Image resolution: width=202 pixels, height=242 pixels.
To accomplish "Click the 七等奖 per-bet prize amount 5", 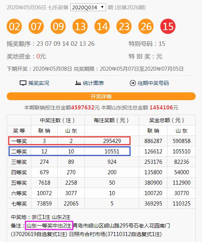I will (112, 204).
